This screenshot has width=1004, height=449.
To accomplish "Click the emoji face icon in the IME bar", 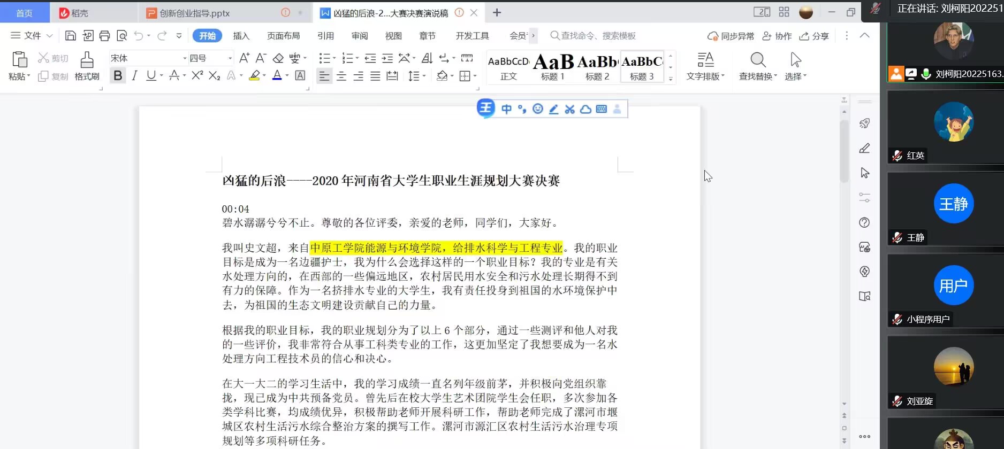I will [538, 109].
